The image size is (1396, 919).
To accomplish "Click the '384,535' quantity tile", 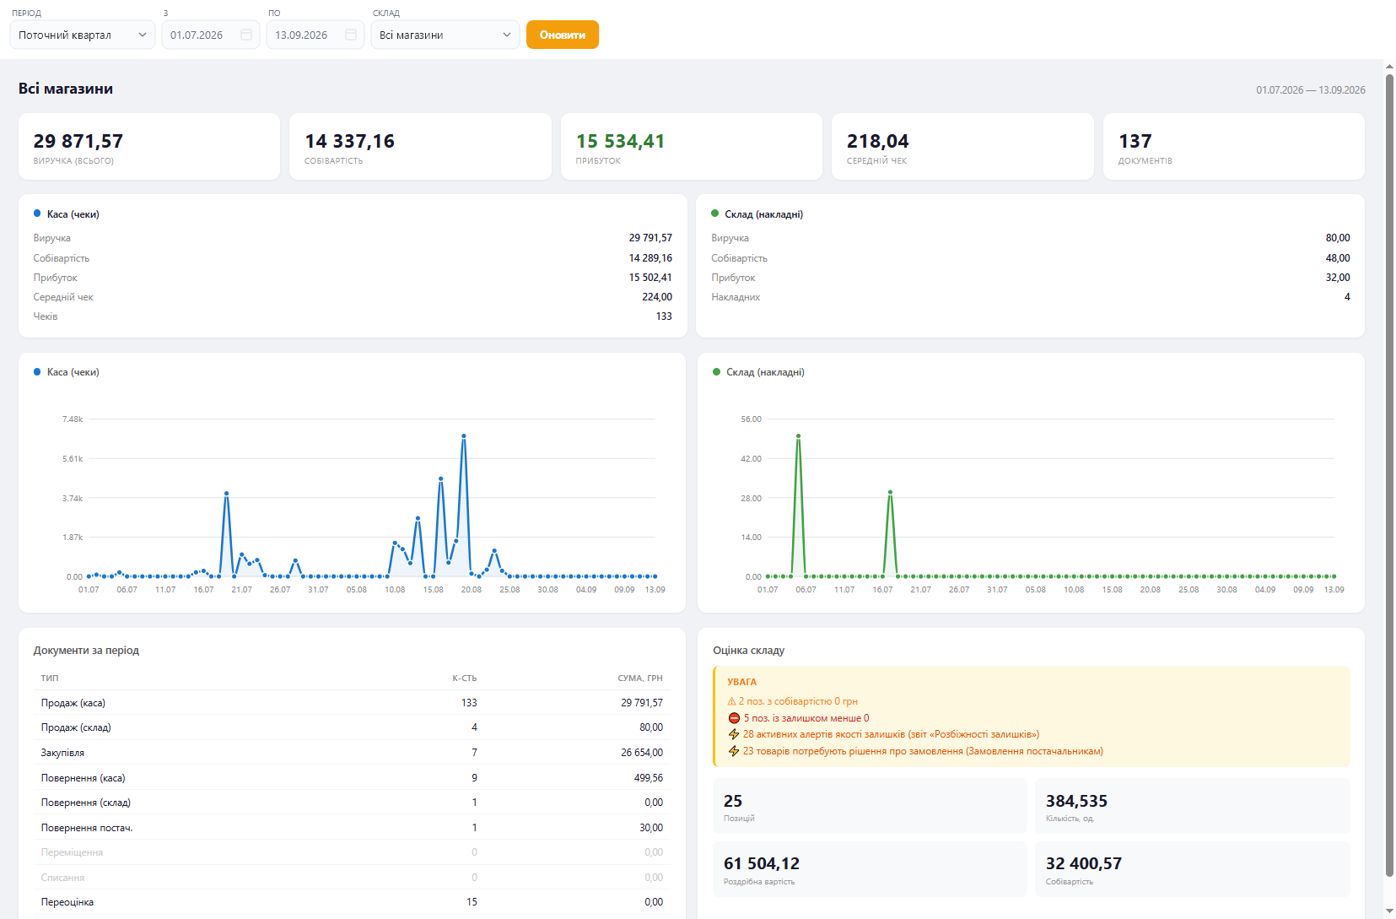I will coord(1192,806).
